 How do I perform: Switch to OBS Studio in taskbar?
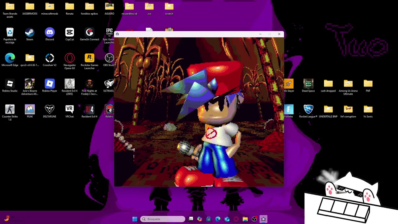pos(254,219)
